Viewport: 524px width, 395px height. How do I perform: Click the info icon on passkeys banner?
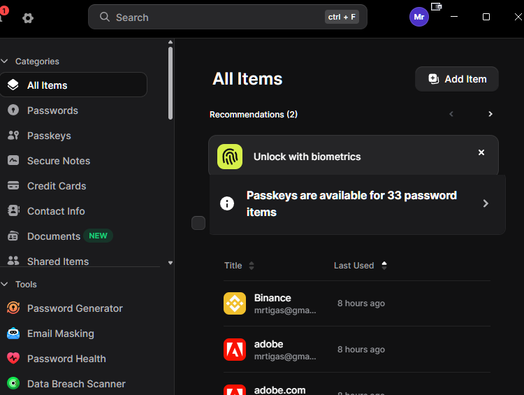pos(227,203)
